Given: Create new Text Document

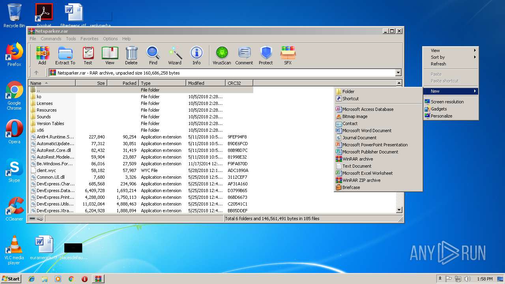Looking at the screenshot, I should [x=378, y=166].
